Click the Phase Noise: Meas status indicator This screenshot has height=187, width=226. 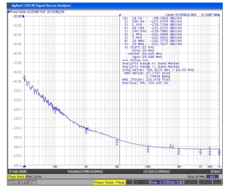109,182
